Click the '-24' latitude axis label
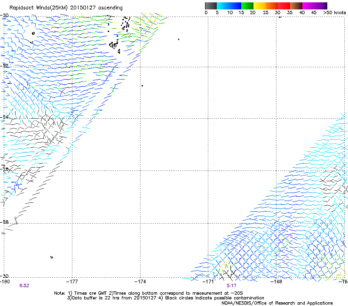 pos(5,117)
